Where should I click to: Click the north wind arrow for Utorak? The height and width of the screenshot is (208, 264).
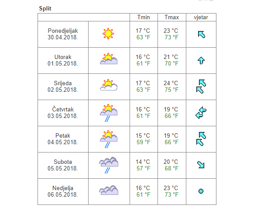coord(201,60)
